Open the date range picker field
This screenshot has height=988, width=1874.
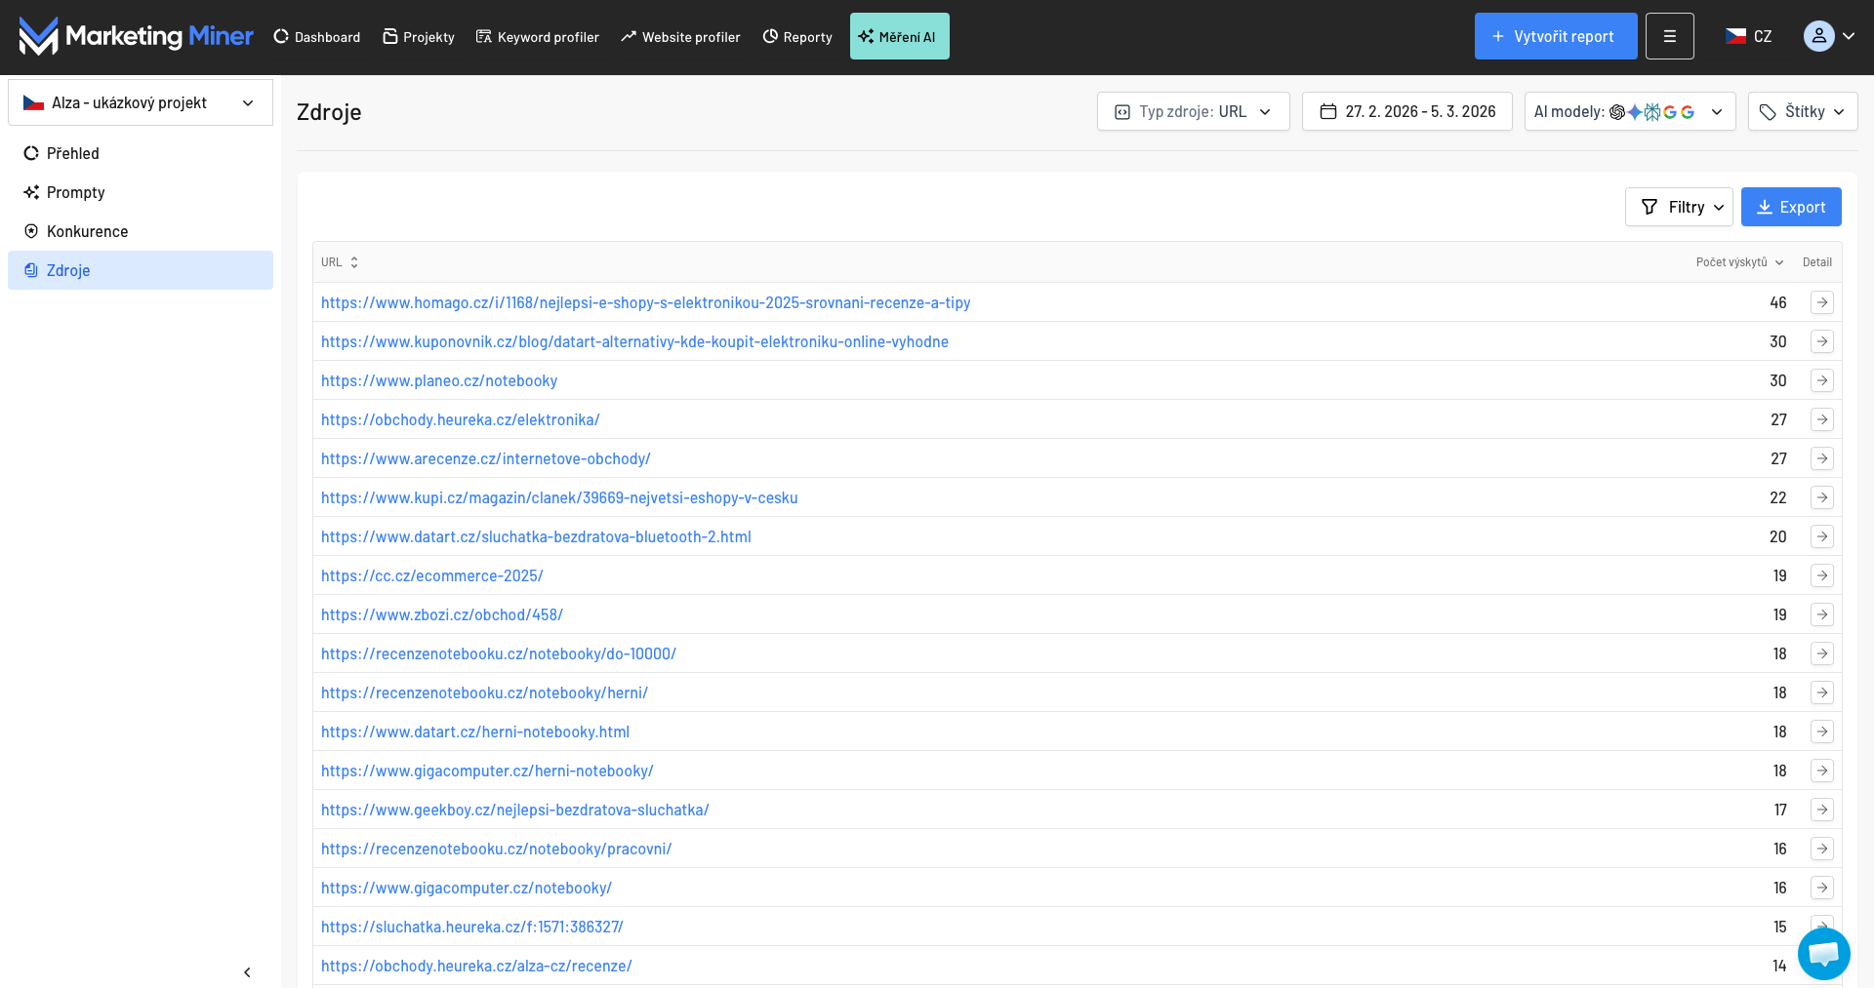tap(1406, 112)
